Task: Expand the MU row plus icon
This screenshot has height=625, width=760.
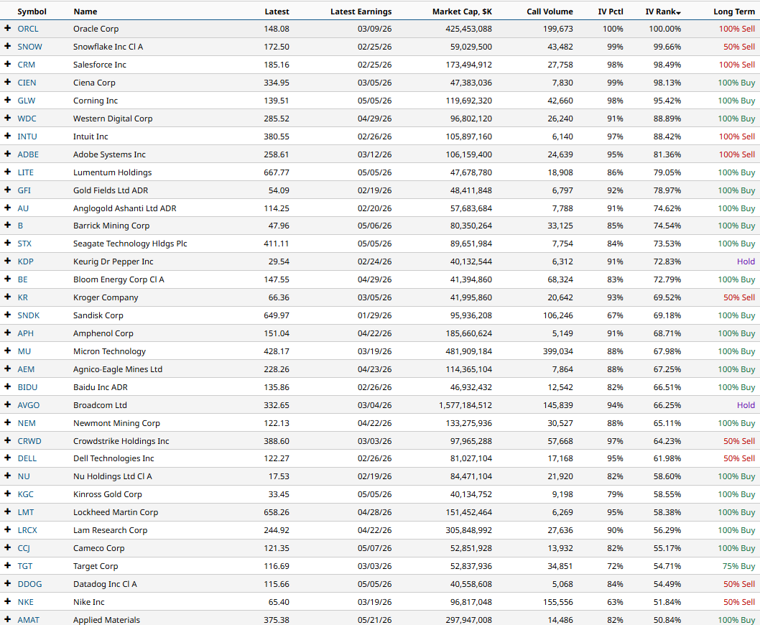Action: tap(7, 351)
